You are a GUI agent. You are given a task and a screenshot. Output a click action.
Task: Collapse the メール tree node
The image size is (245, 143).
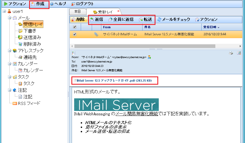tap(10, 18)
